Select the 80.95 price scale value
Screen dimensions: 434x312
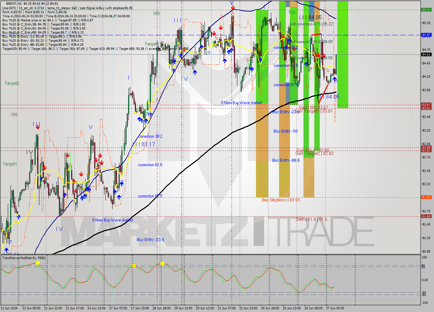pos(426,251)
